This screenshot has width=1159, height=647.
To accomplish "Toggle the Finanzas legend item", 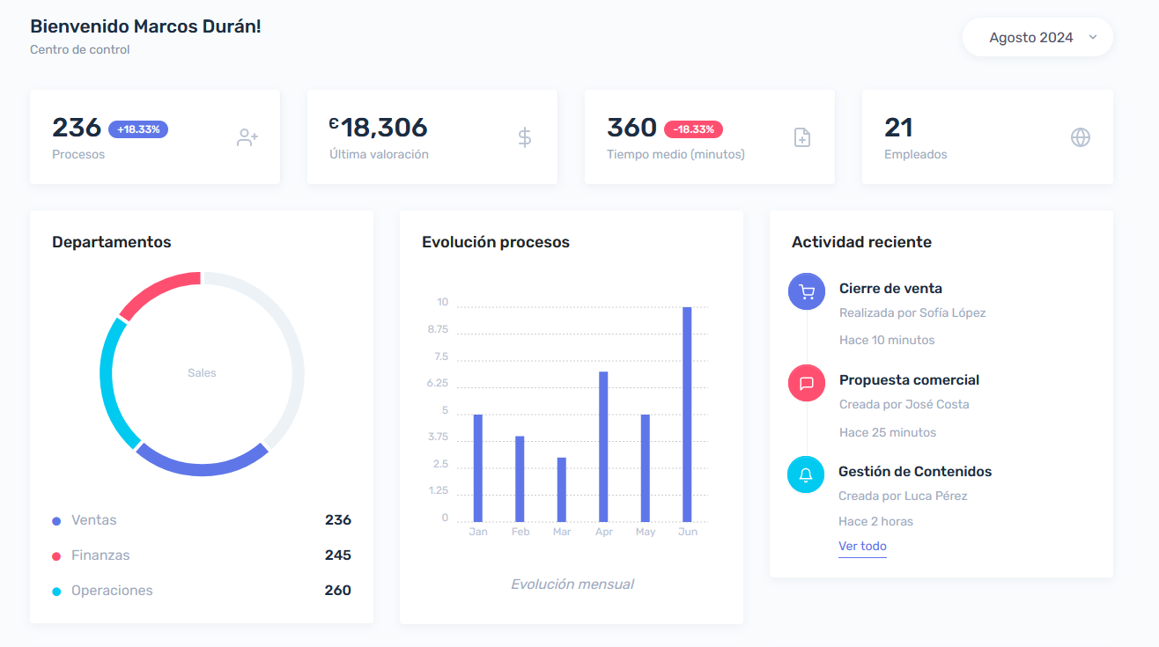I will pos(100,555).
